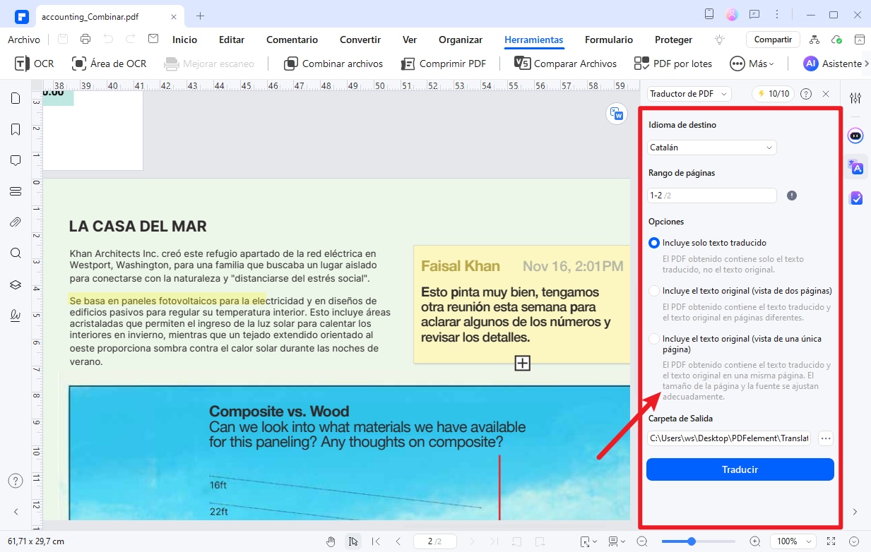The width and height of the screenshot is (871, 552).
Task: Open the search panel in sidebar
Action: pos(16,253)
